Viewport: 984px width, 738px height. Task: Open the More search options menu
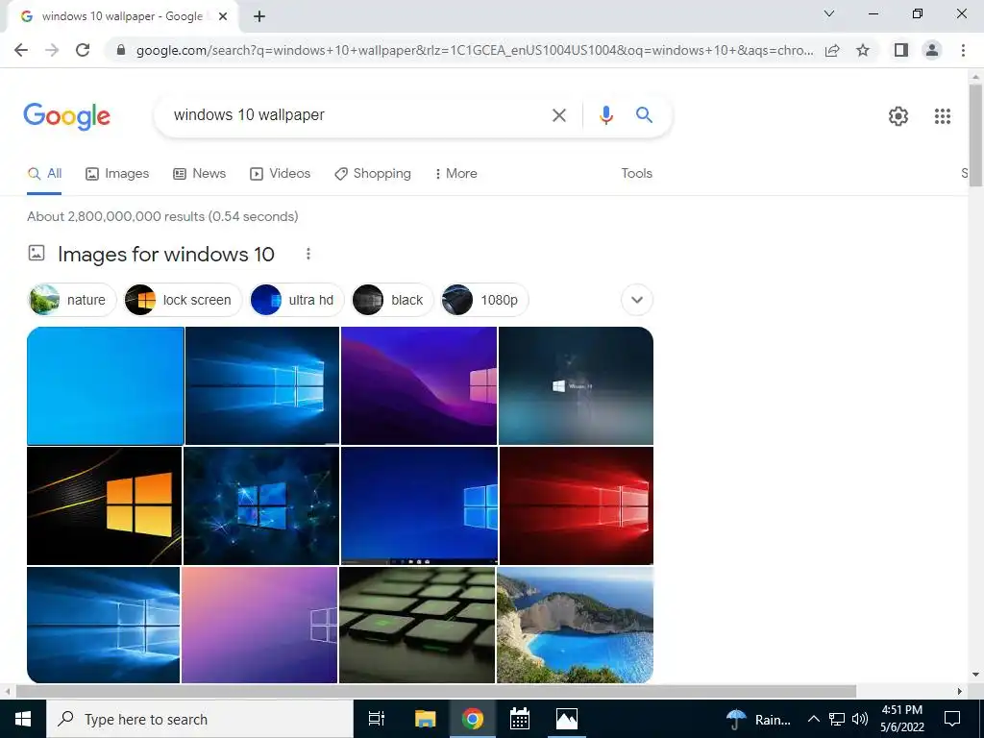point(456,174)
